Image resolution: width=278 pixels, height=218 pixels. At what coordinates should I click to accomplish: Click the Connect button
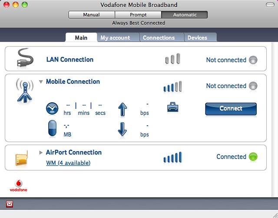231,109
